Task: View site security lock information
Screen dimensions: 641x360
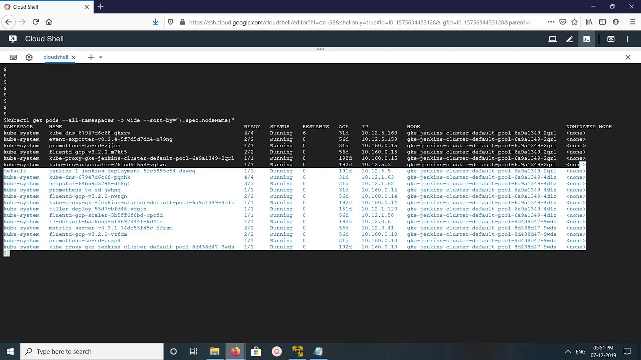Action: pos(182,22)
